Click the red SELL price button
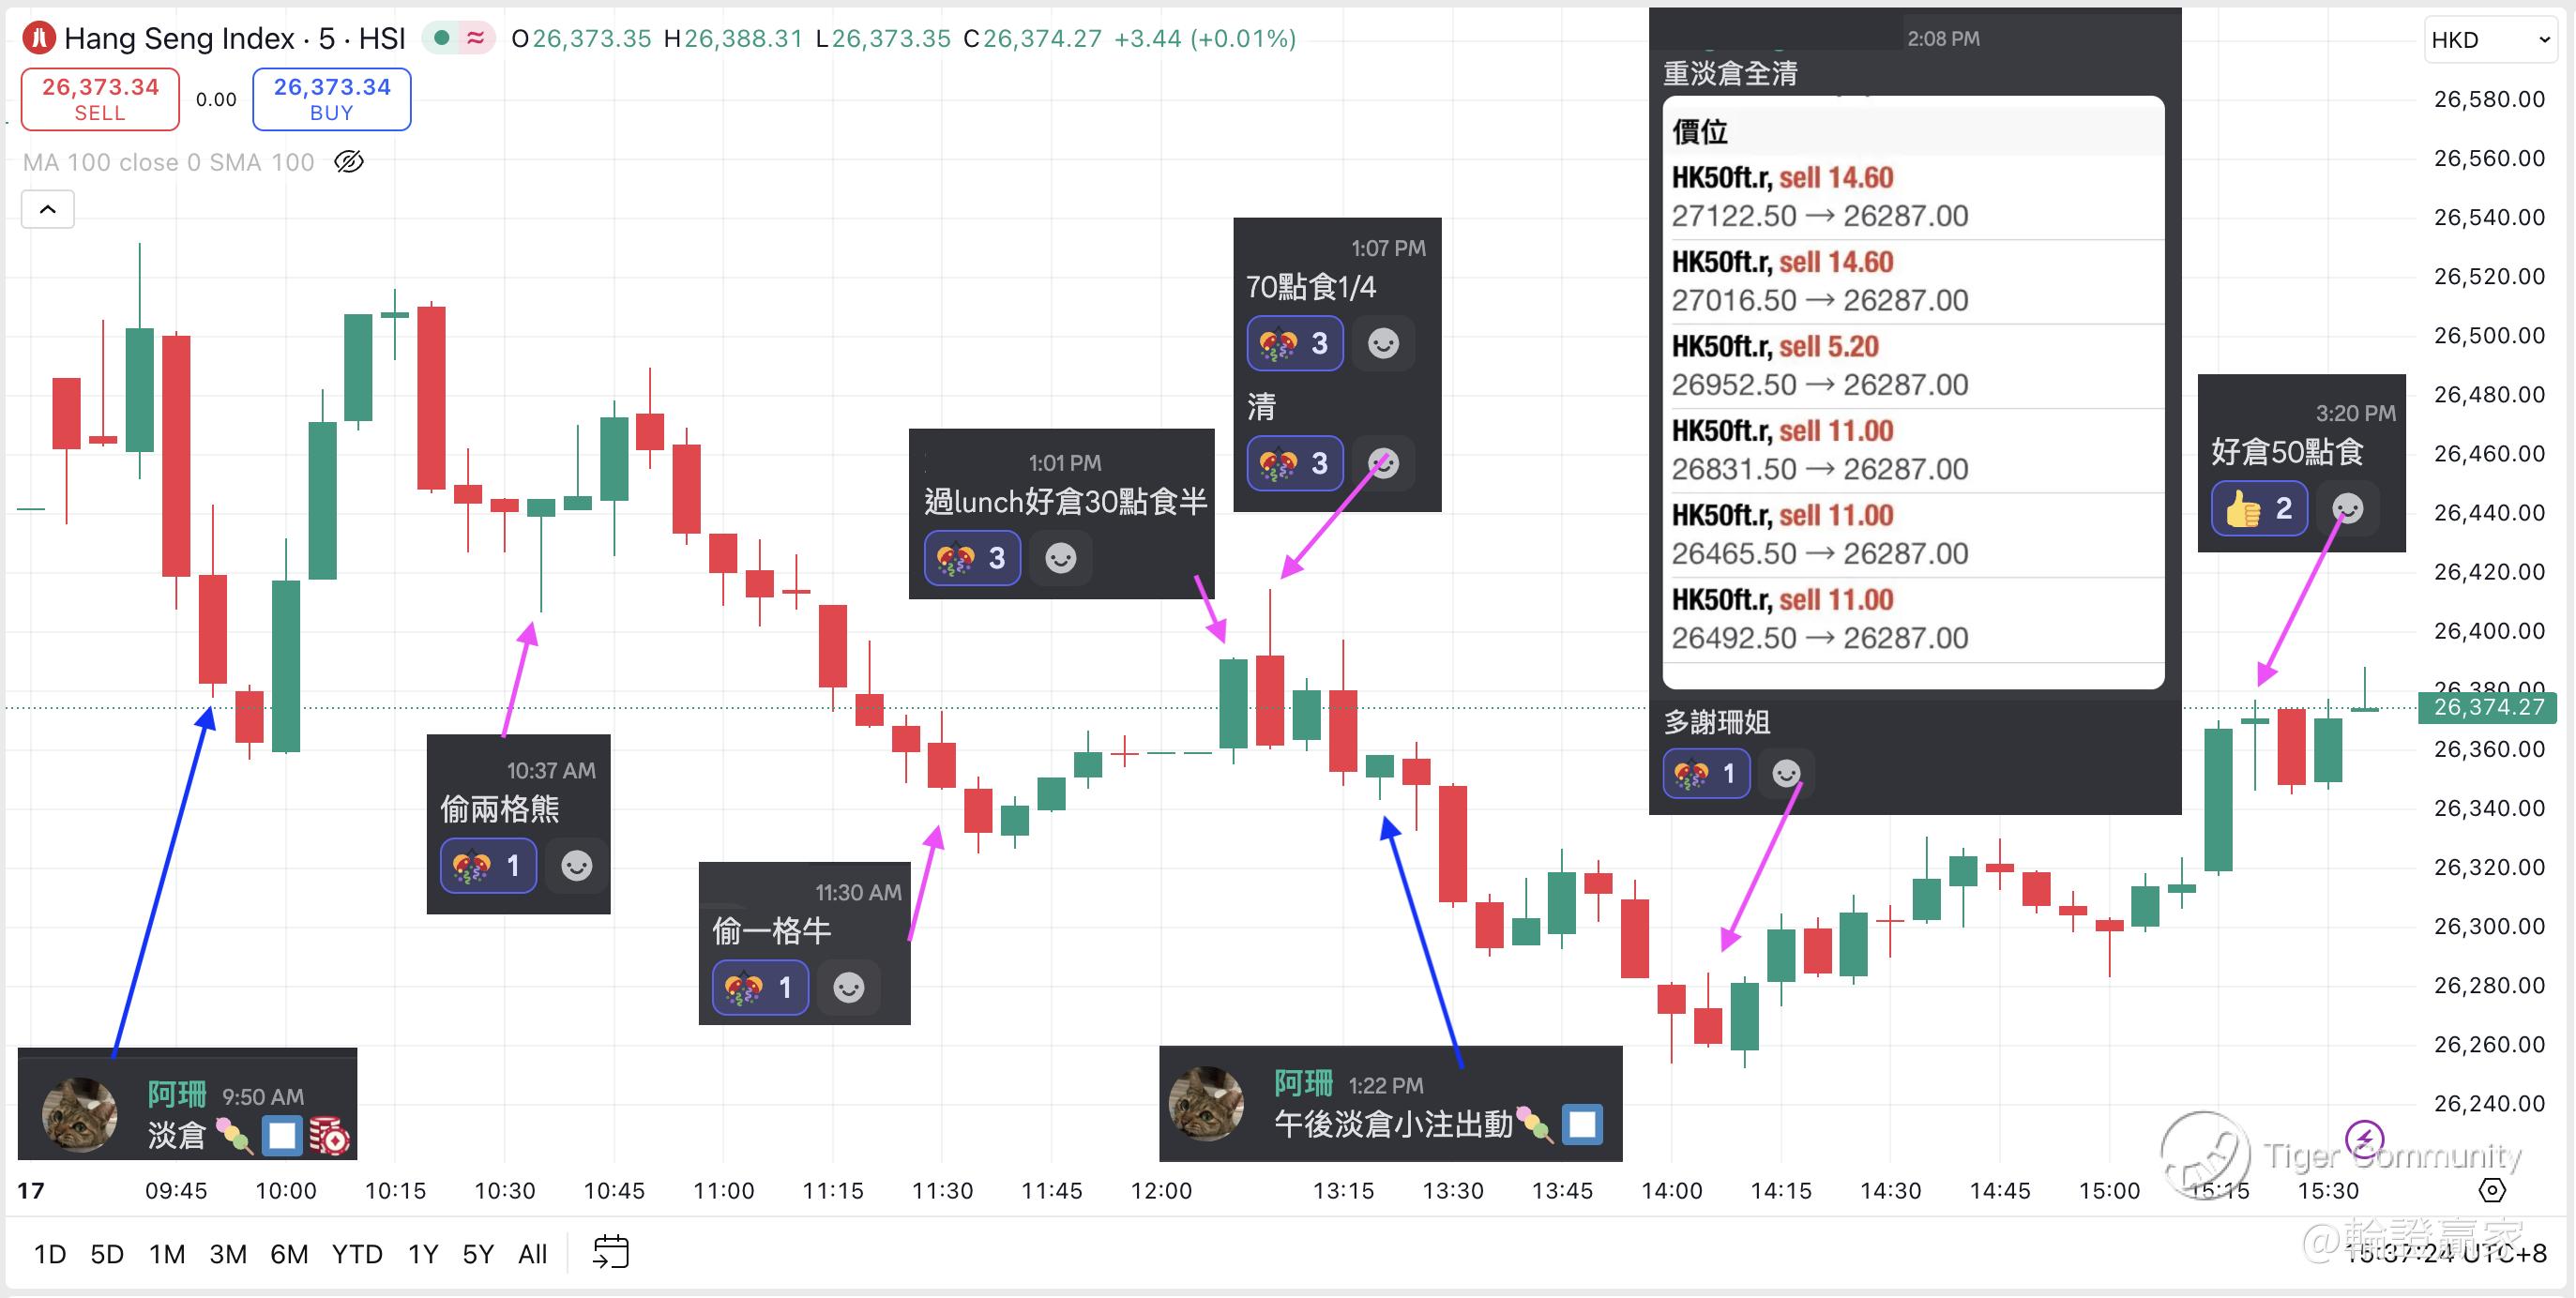2576x1298 pixels. (100, 99)
